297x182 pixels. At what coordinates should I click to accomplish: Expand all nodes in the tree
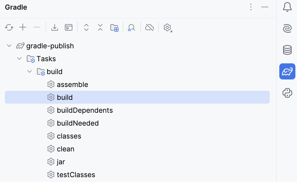coord(86,27)
